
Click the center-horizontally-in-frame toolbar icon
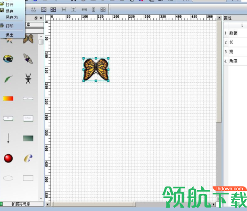pos(53,9)
